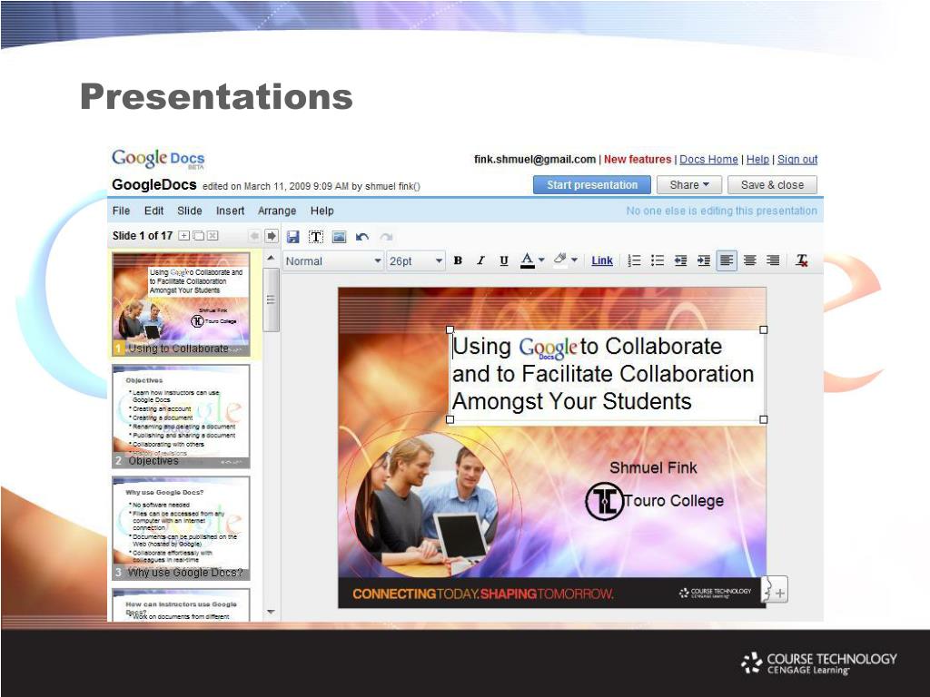This screenshot has height=697, width=930.
Task: Save the presentation with the floppy icon
Action: (292, 237)
